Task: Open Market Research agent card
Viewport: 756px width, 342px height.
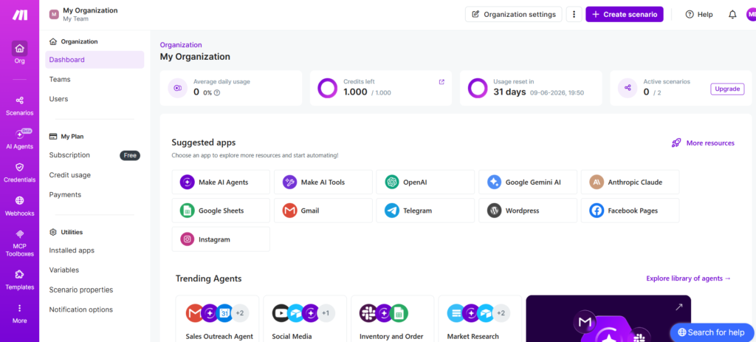Action: click(481, 319)
